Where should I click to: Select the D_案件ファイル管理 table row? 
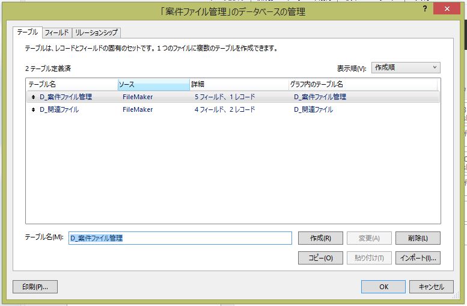point(233,97)
